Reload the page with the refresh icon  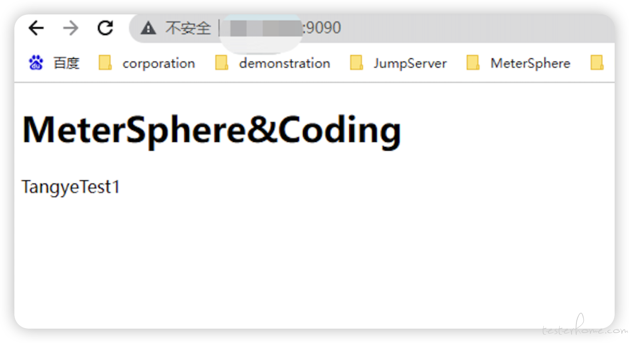point(105,28)
